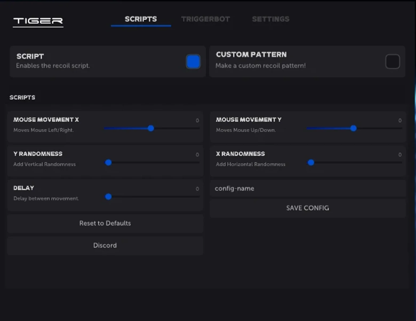The width and height of the screenshot is (416, 321).
Task: Open the TRIGGERBOT tab
Action: coord(206,19)
